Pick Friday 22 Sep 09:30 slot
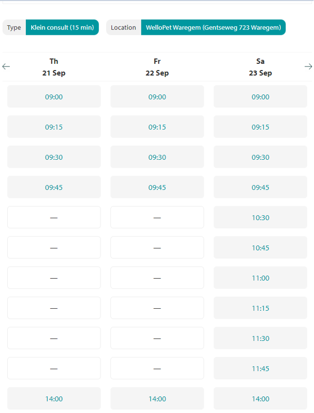 click(157, 157)
